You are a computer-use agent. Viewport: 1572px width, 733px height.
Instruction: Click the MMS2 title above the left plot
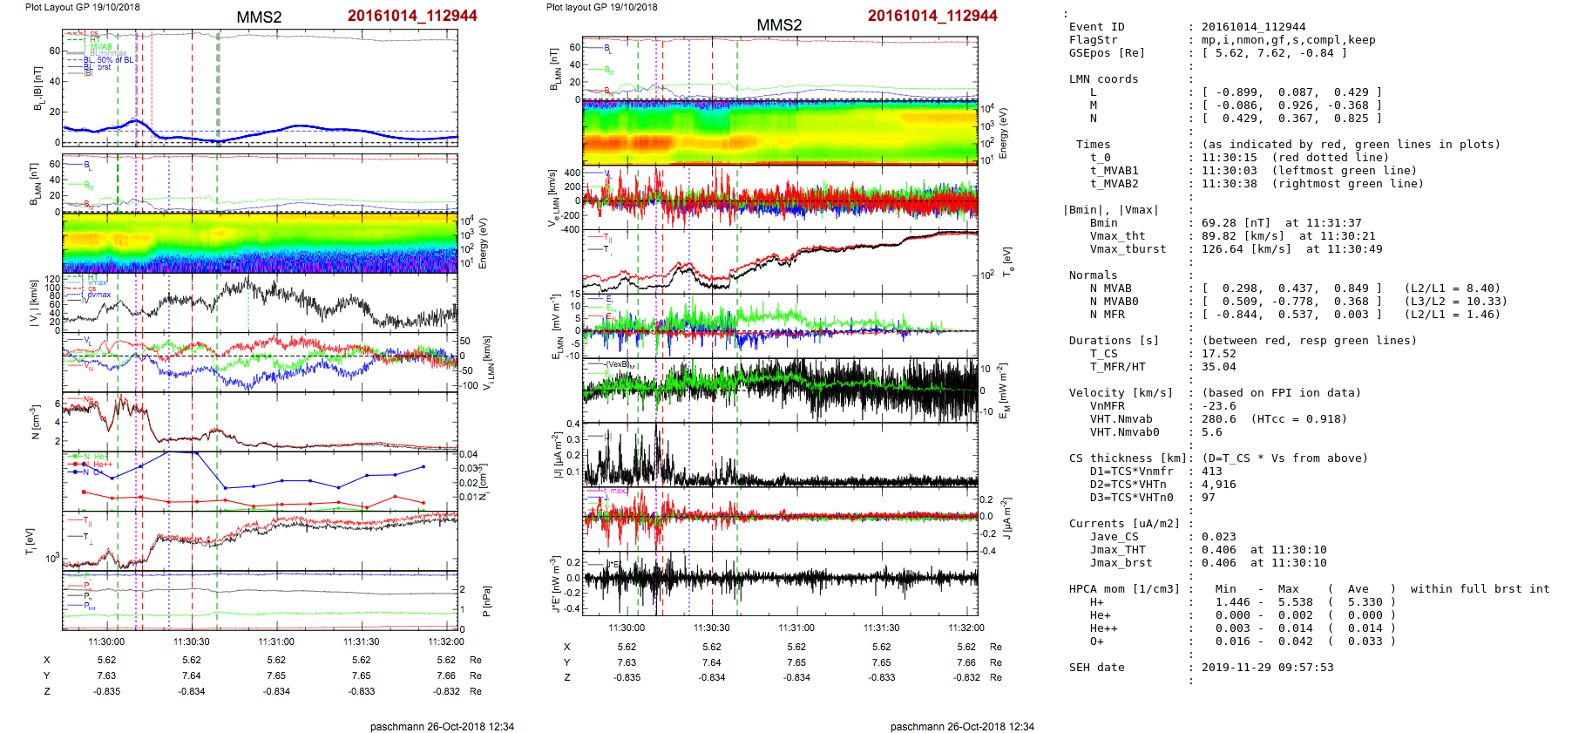[x=259, y=17]
